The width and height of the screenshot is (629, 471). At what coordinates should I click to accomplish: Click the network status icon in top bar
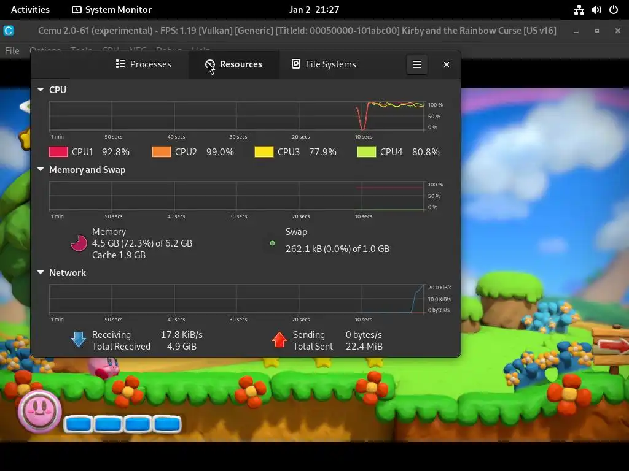(x=579, y=10)
